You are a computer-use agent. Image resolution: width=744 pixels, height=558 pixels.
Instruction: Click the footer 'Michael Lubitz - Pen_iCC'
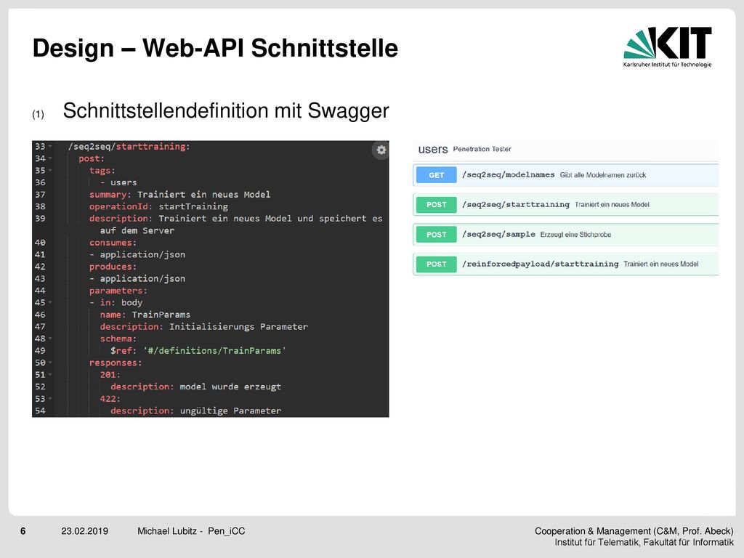tap(191, 531)
